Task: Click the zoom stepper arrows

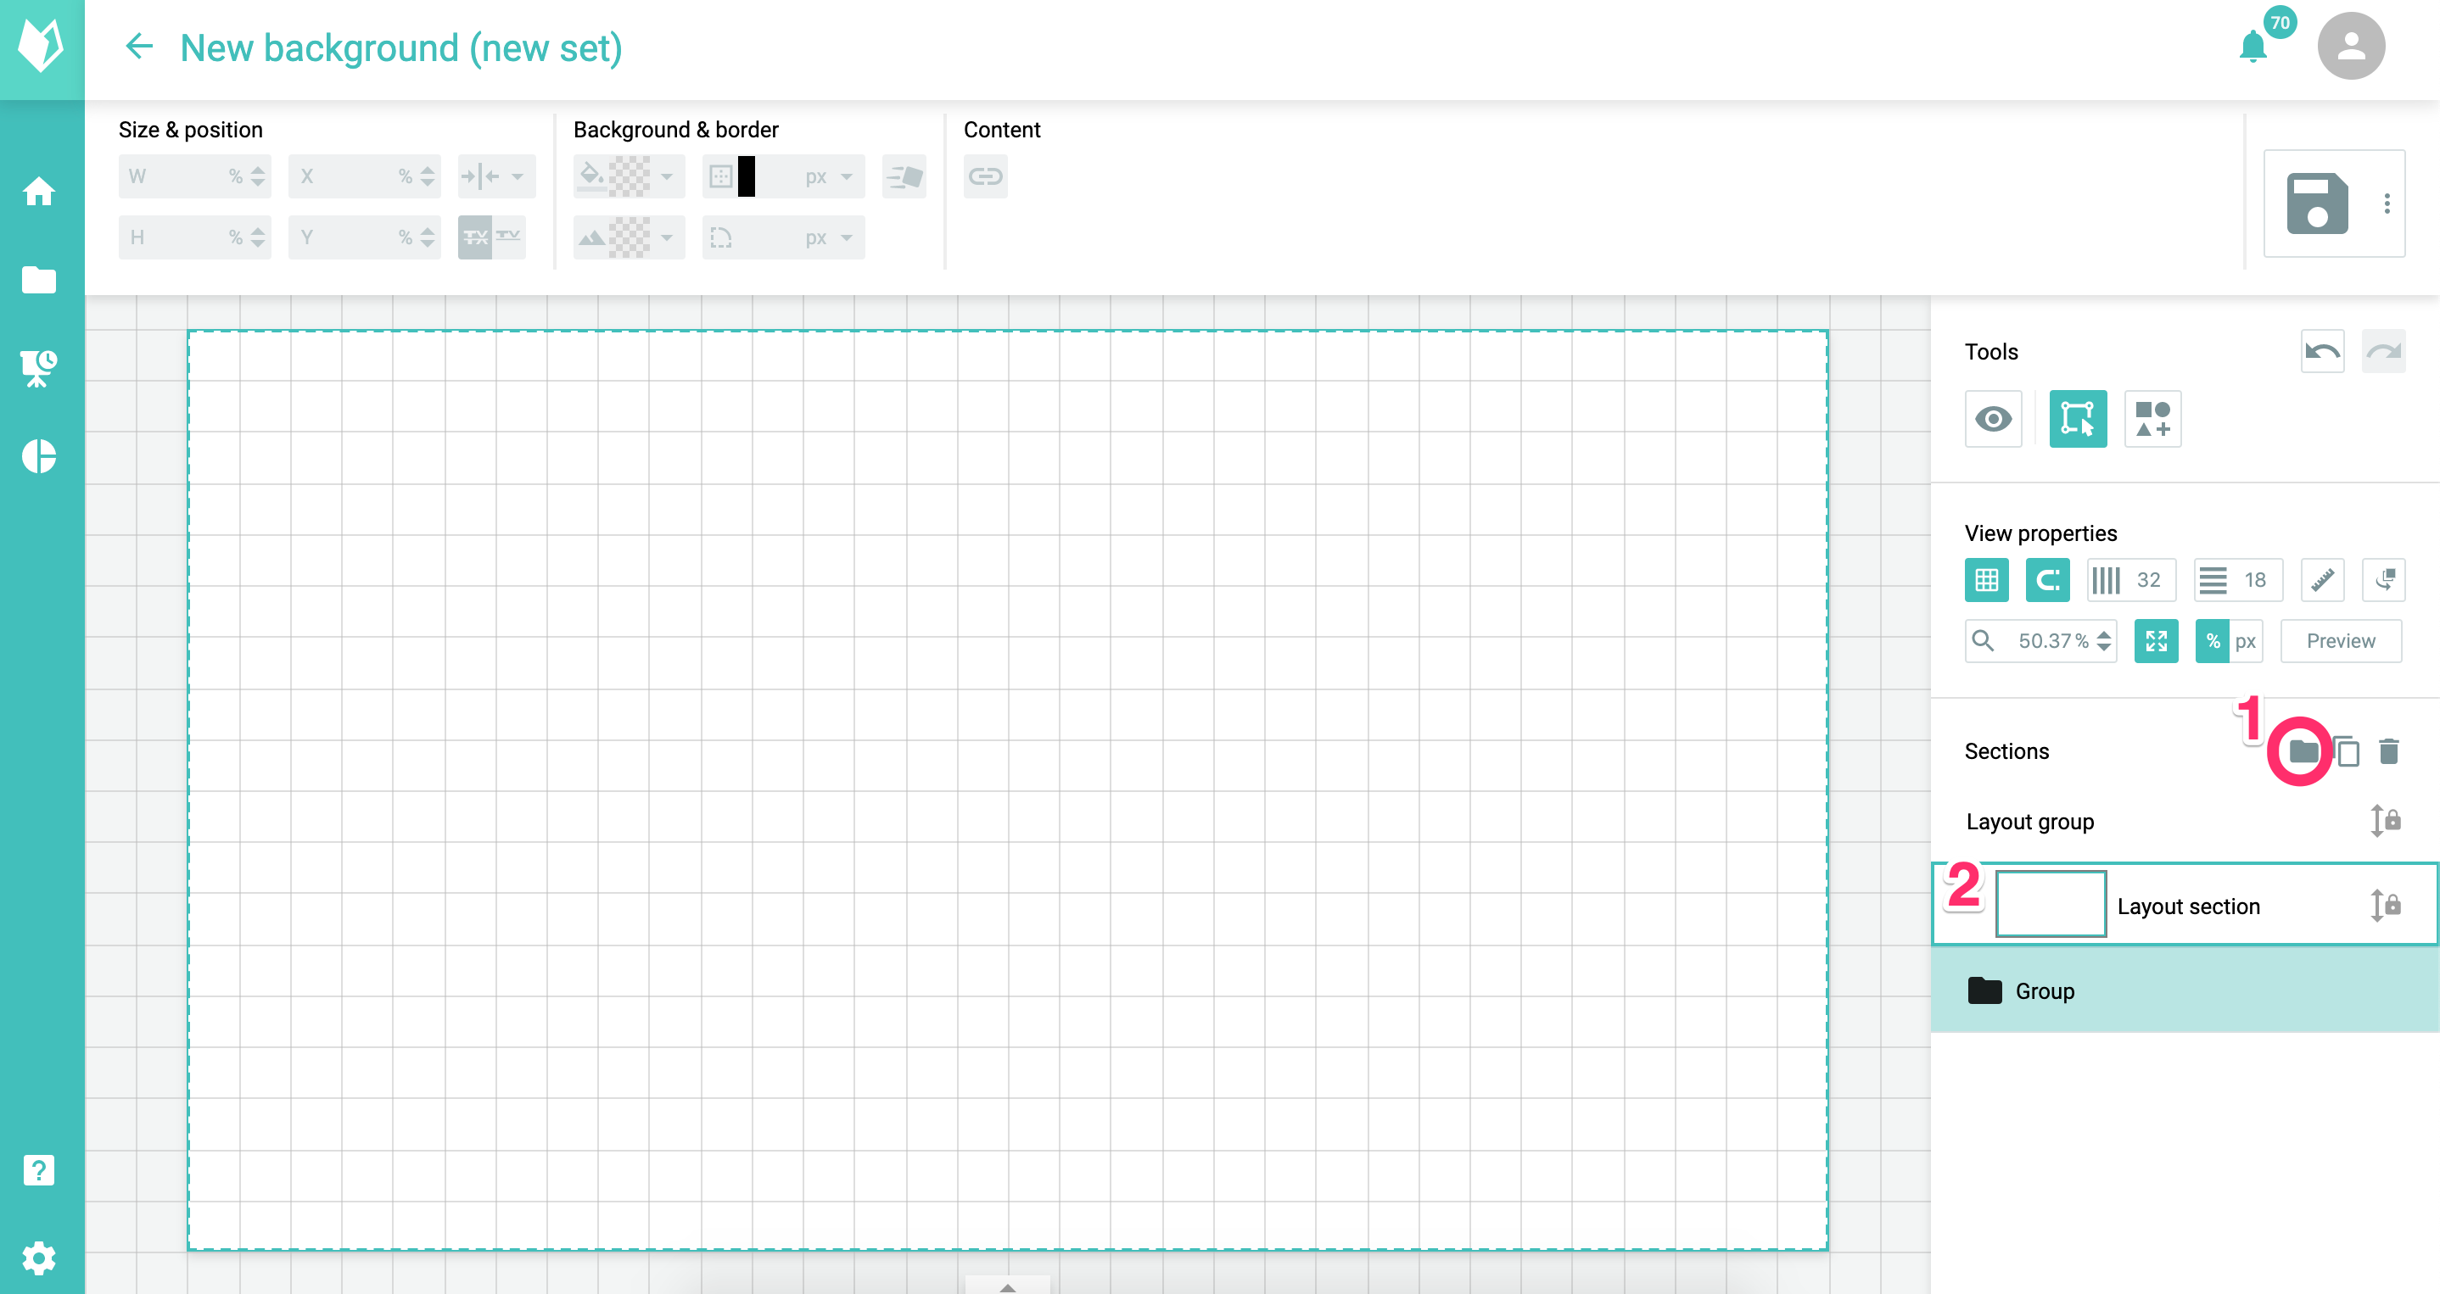Action: tap(2104, 641)
